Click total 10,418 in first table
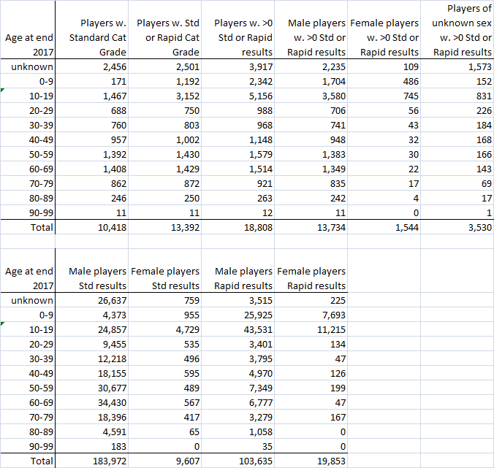The width and height of the screenshot is (494, 468). tap(91, 227)
